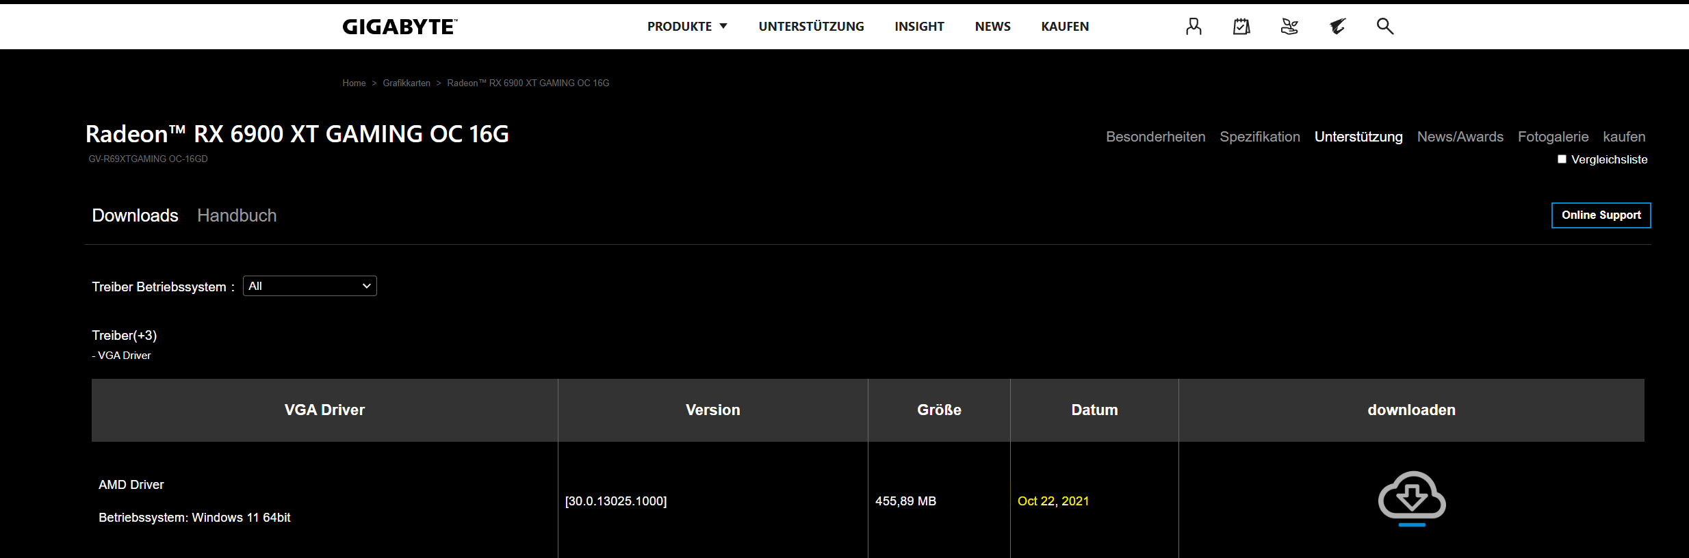Tick the Vergleichsliste checkbox

point(1562,159)
